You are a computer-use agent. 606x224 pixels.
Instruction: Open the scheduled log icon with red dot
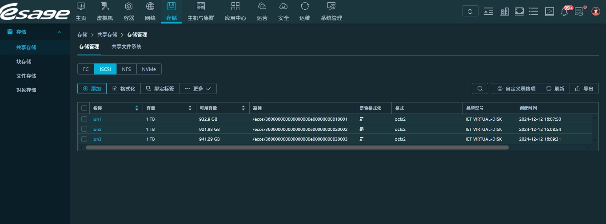click(x=579, y=12)
